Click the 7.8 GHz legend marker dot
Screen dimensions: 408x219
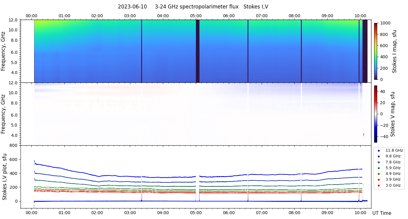coord(379,162)
